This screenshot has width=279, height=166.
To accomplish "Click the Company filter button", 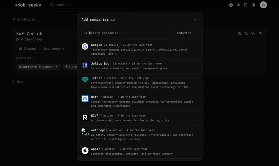I will pos(28,49).
